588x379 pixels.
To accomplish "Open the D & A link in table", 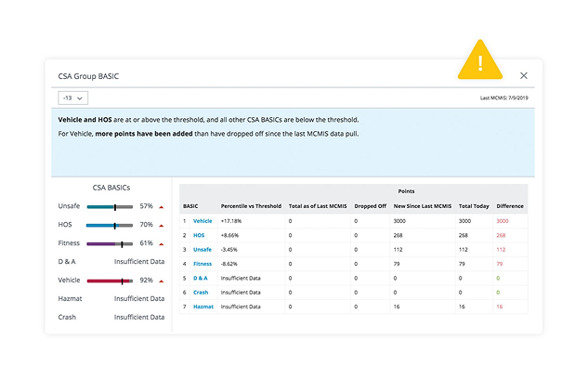I will coord(201,278).
